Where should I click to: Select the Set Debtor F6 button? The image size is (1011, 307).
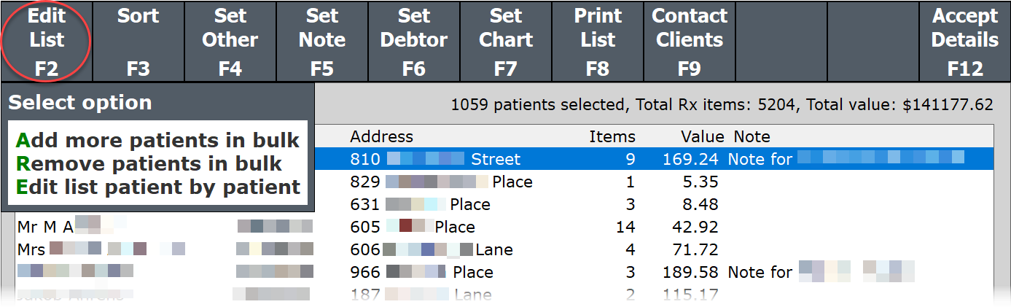pos(414,41)
